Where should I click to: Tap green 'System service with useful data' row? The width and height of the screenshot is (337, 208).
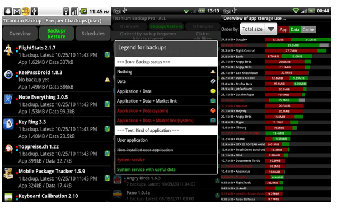pos(166,169)
